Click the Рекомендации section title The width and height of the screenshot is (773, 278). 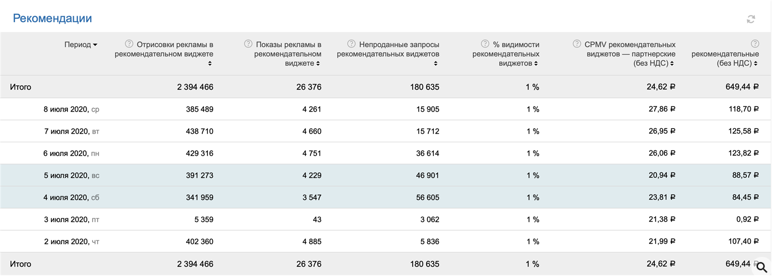[x=52, y=19]
